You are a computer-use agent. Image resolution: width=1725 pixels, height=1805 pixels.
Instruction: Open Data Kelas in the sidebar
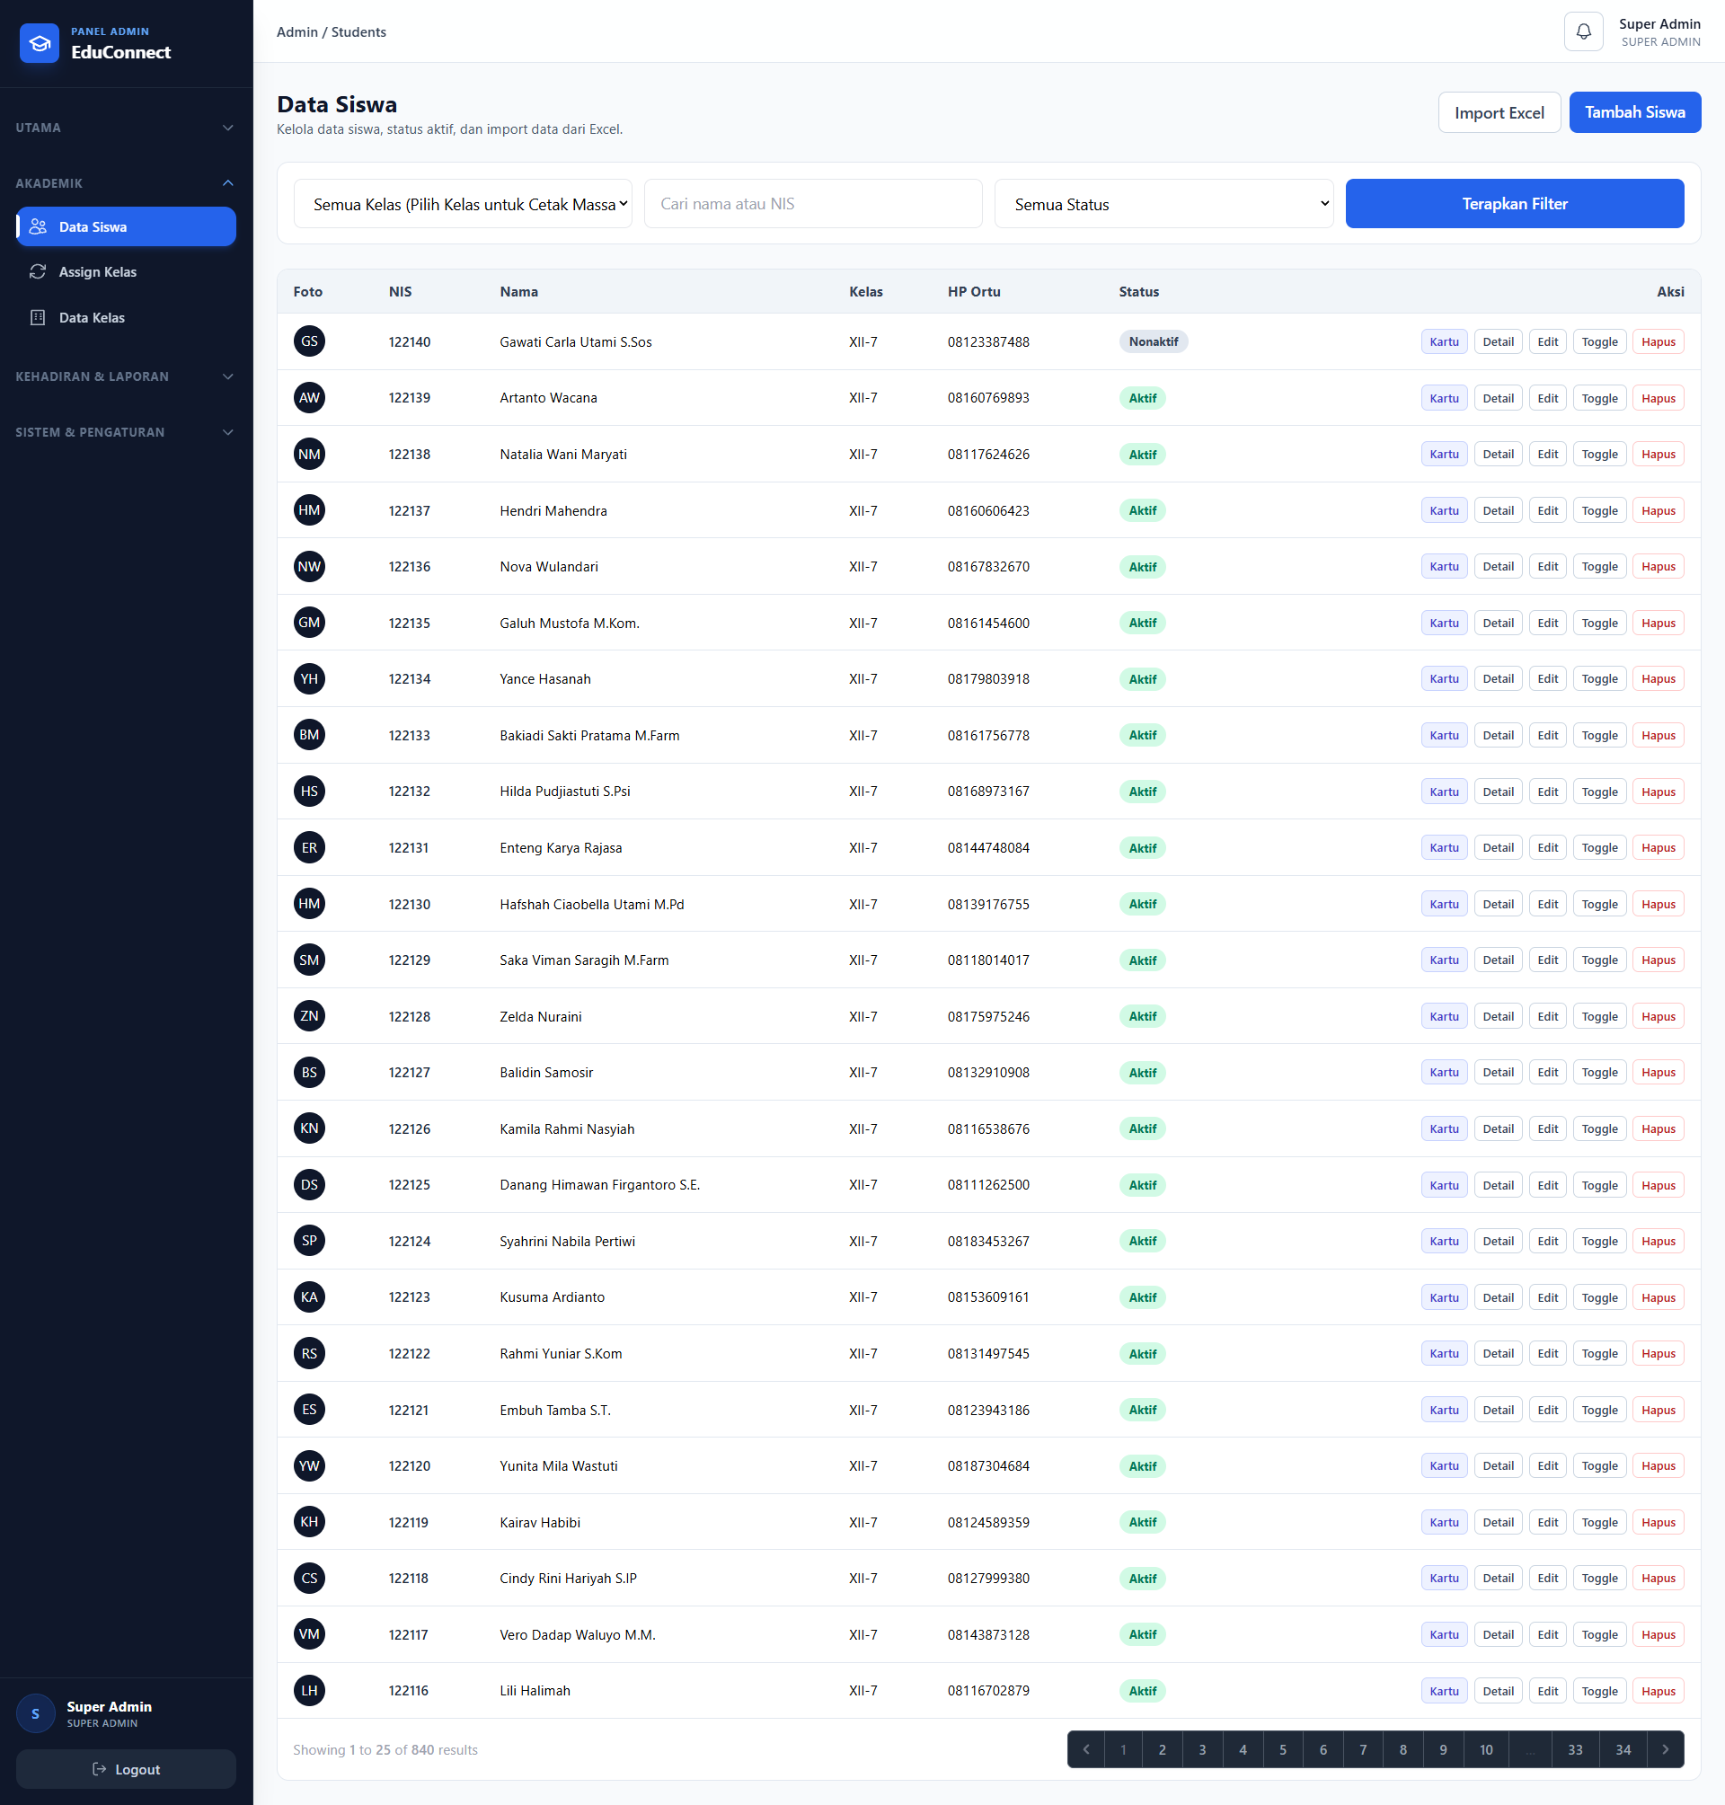126,317
